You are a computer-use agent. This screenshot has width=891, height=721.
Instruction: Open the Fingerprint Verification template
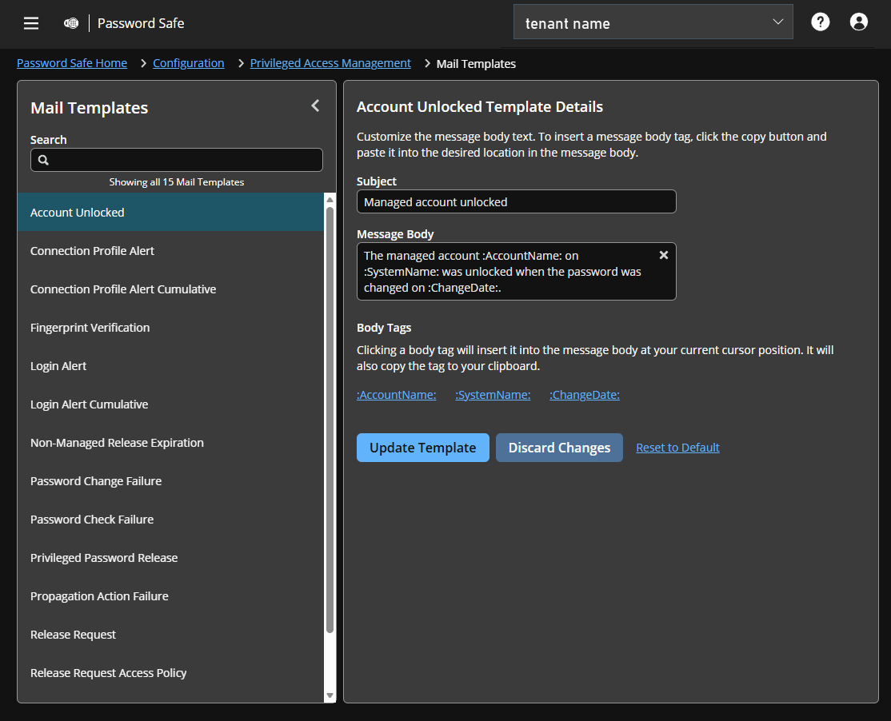click(x=89, y=327)
